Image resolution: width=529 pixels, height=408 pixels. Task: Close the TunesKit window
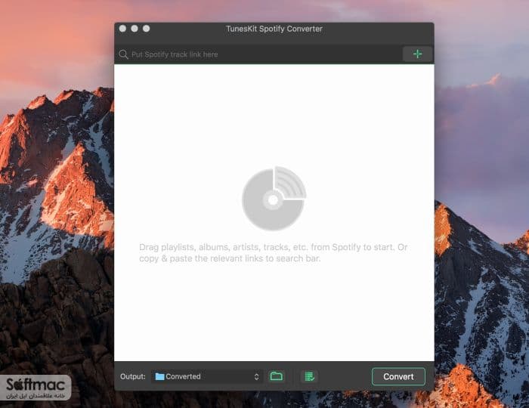(122, 29)
